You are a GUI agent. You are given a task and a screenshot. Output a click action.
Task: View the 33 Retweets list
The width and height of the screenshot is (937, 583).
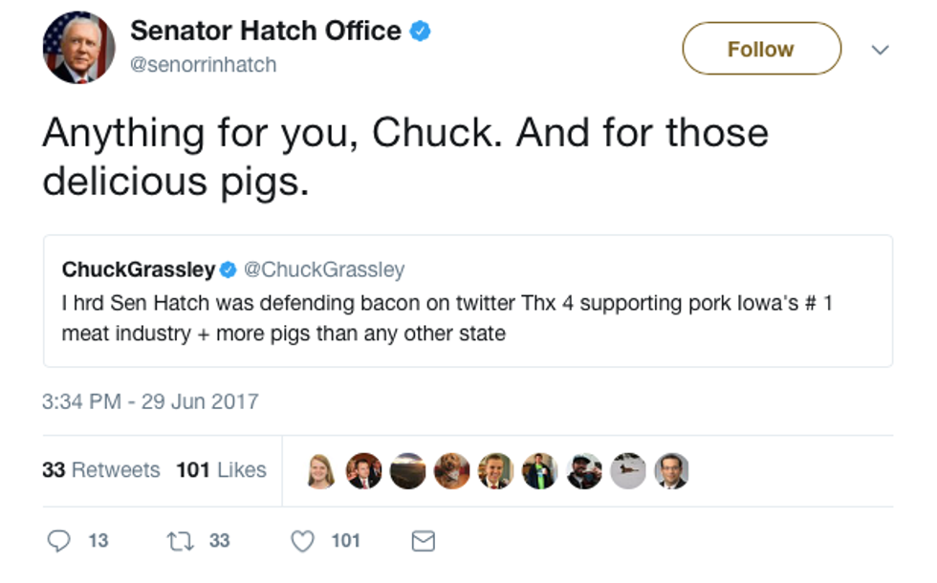[101, 470]
